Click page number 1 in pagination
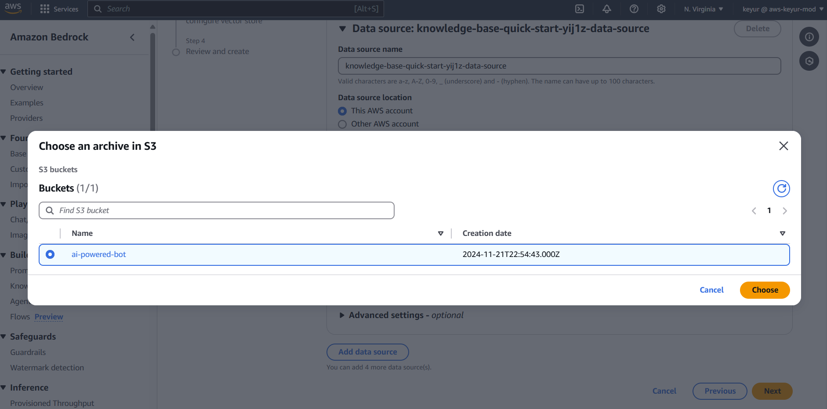Viewport: 827px width, 409px height. click(769, 210)
